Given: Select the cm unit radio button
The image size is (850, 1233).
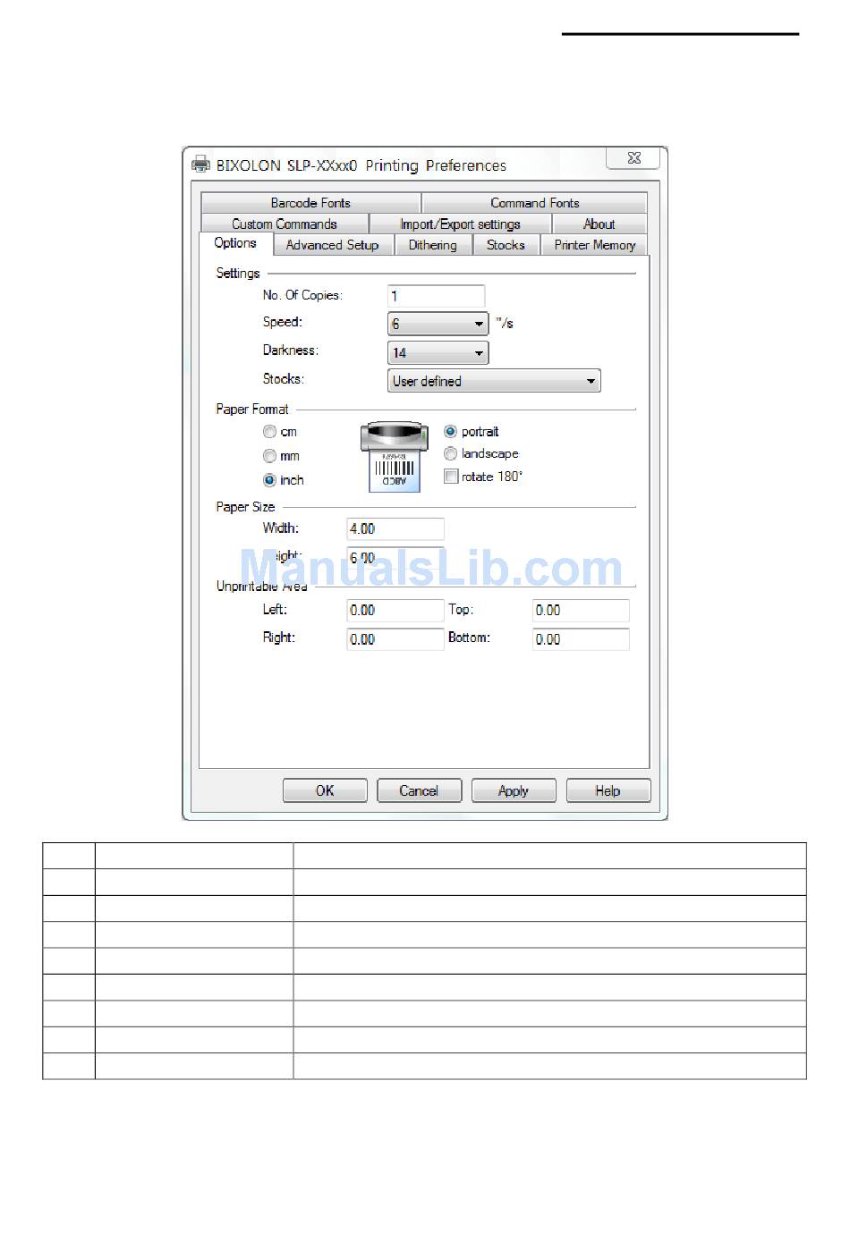Looking at the screenshot, I should tap(269, 432).
